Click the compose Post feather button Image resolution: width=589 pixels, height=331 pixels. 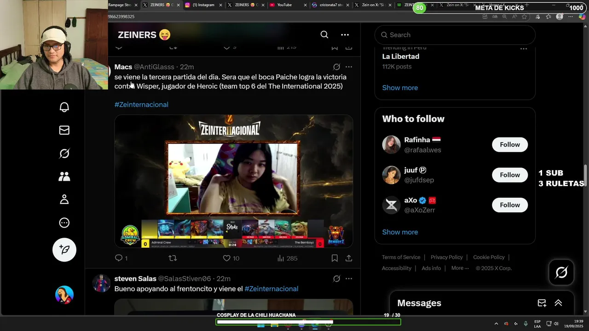point(64,250)
